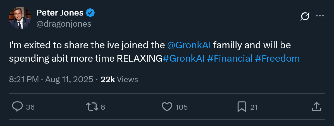The image size is (334, 126).
Task: Click the 105 likes count
Action: coord(182,107)
